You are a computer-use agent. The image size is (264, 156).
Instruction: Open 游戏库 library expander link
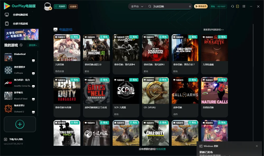pos(33,45)
